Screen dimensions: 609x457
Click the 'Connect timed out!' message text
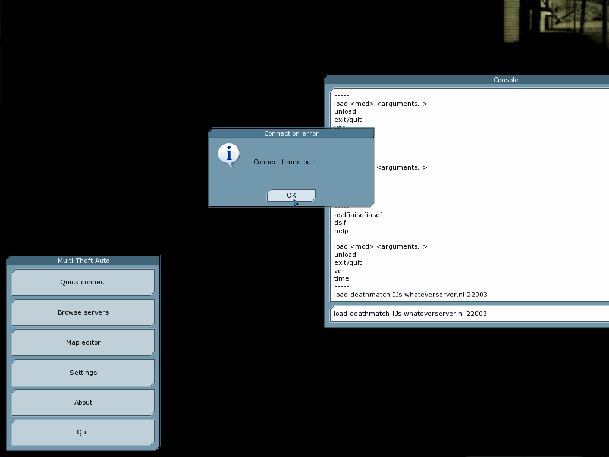(284, 162)
